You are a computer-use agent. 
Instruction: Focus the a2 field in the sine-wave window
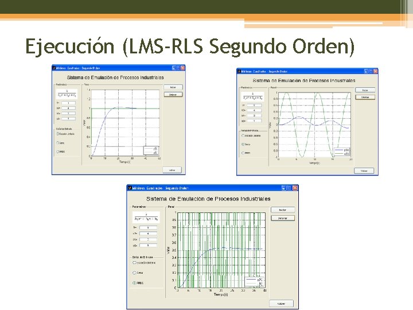[x=254, y=110]
